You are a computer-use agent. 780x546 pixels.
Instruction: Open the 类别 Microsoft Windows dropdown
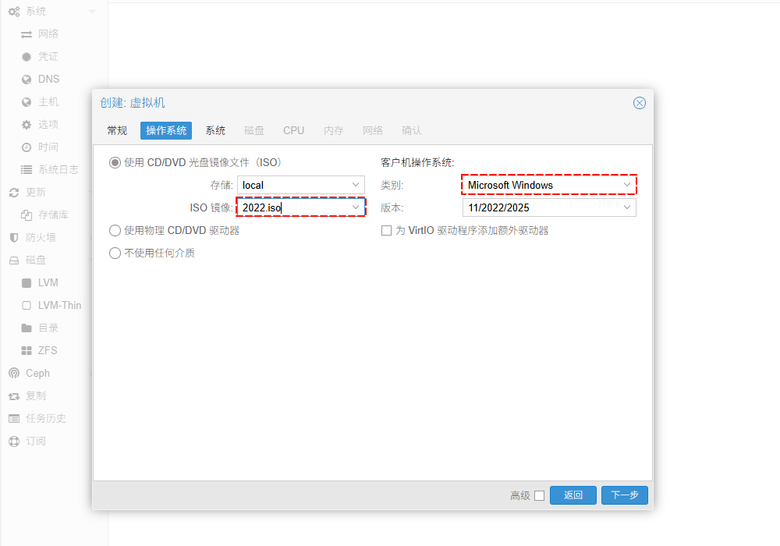point(626,185)
